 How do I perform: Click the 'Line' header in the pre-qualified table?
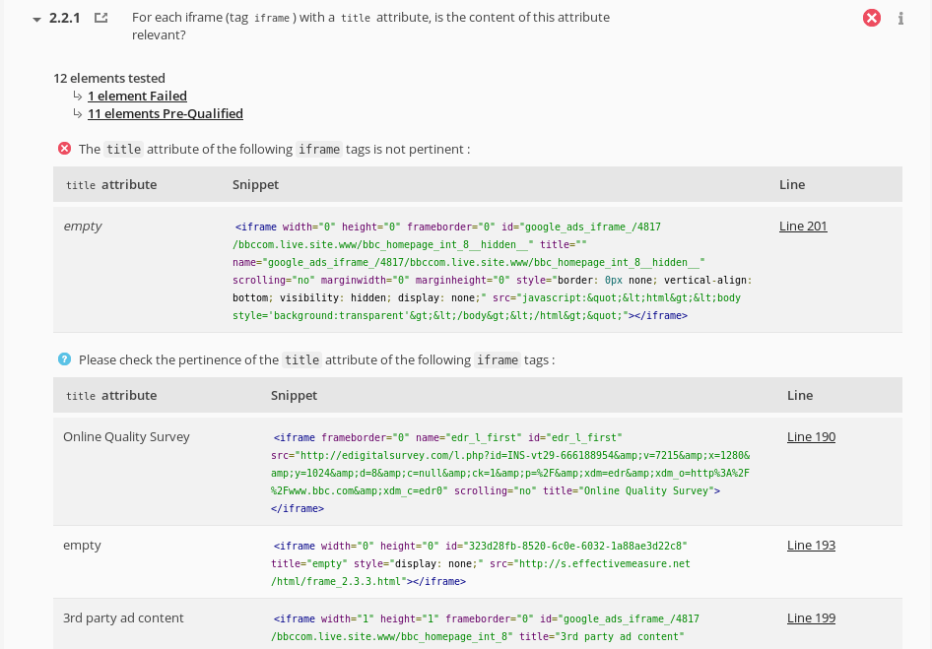[800, 395]
